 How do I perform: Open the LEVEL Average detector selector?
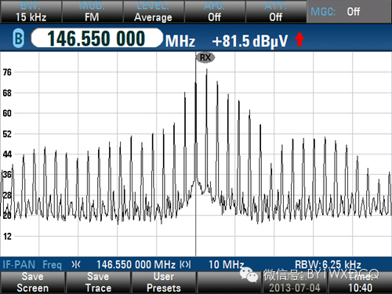tap(153, 12)
